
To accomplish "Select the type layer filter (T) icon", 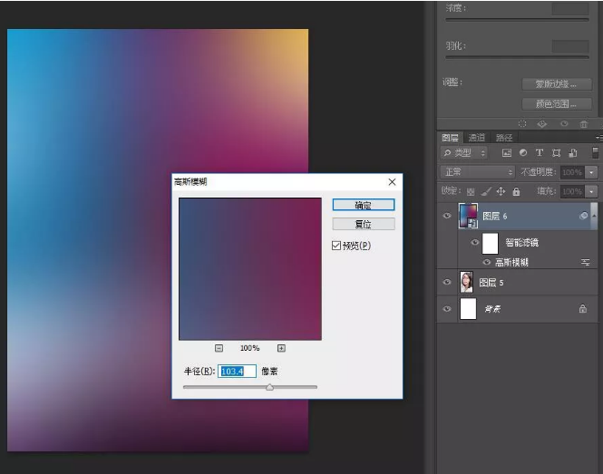I will [x=540, y=153].
